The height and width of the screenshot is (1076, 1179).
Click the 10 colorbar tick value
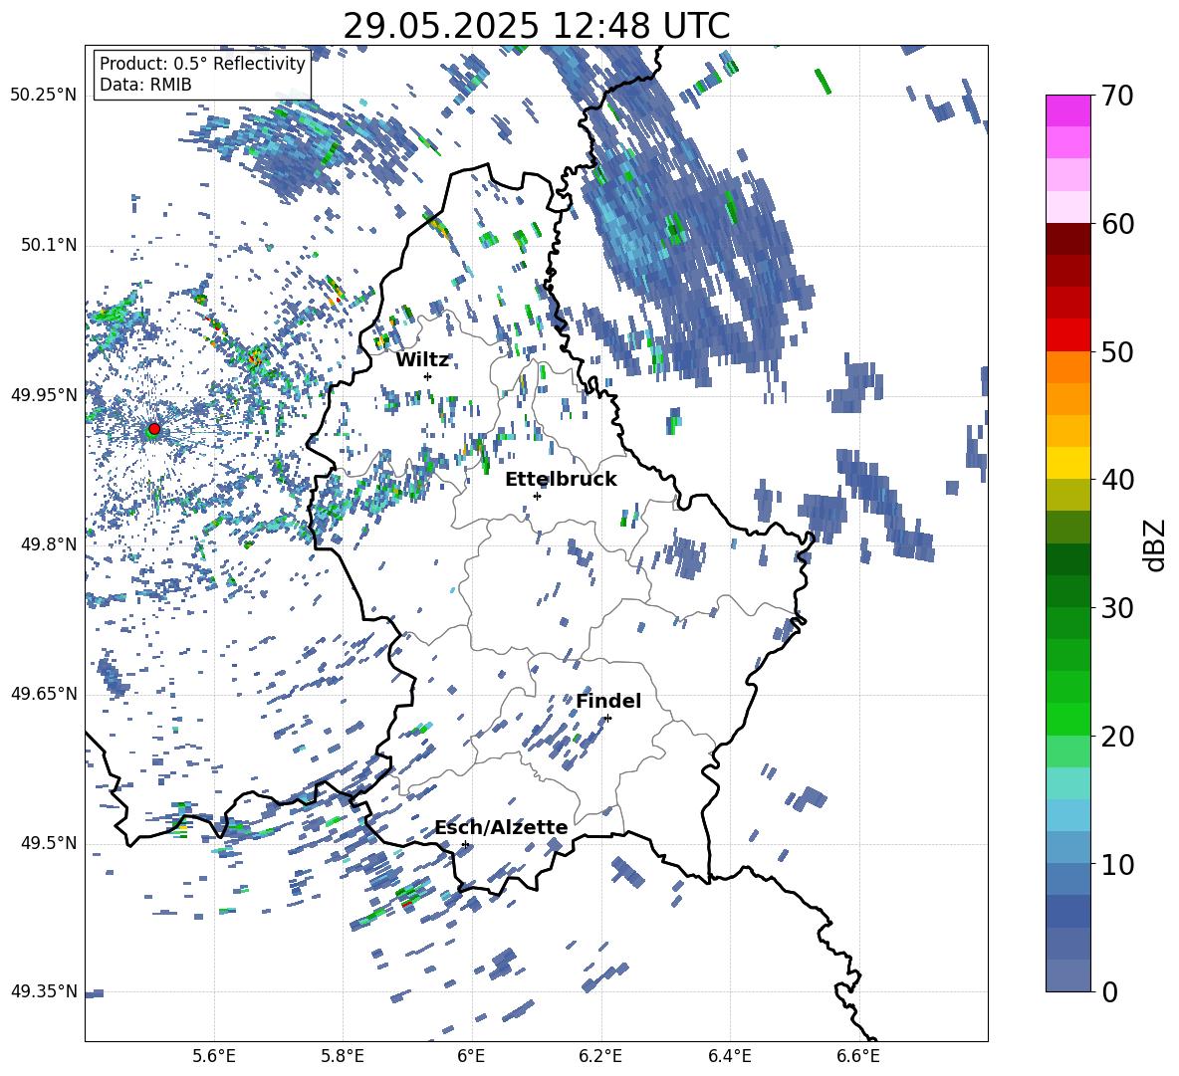[1117, 864]
